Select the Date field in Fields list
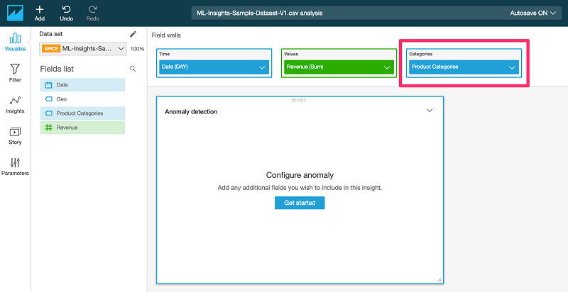Image resolution: width=568 pixels, height=292 pixels. 82,85
